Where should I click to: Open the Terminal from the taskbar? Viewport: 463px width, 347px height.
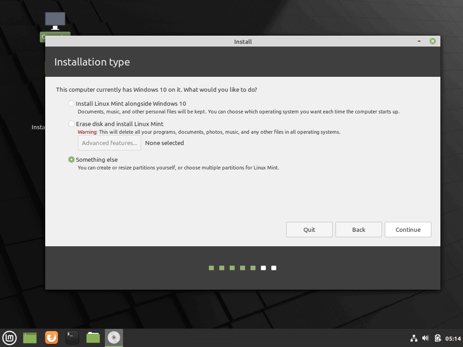(x=72, y=338)
